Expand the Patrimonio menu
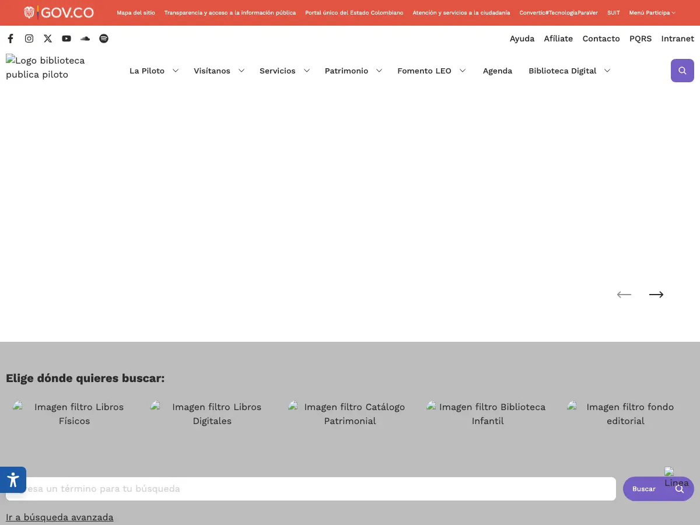The image size is (700, 525). [353, 71]
